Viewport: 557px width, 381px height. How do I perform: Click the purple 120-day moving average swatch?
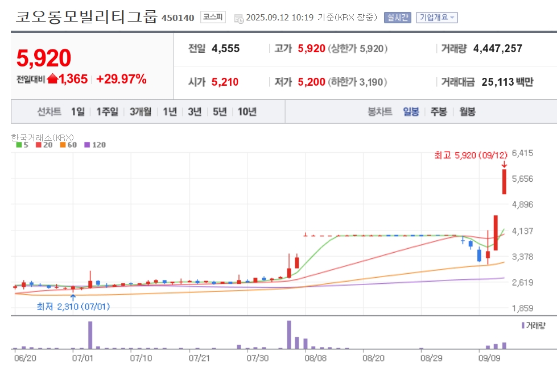[87, 145]
